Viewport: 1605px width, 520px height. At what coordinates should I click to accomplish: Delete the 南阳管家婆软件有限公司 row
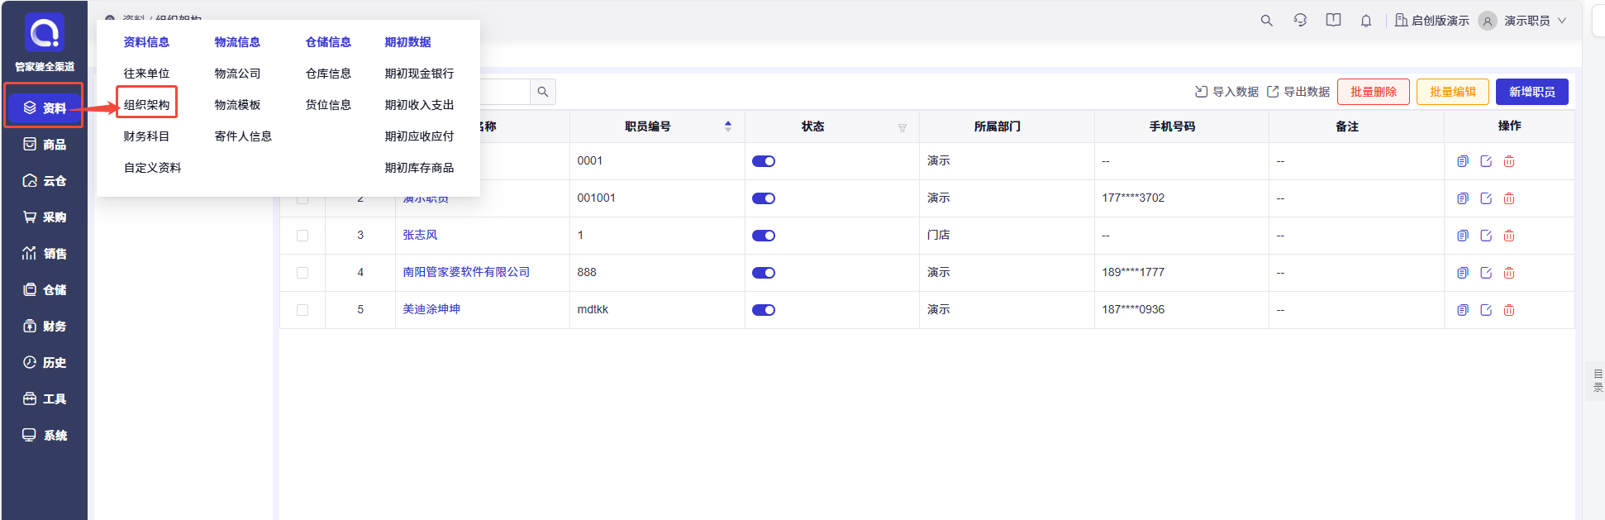pyautogui.click(x=1509, y=273)
